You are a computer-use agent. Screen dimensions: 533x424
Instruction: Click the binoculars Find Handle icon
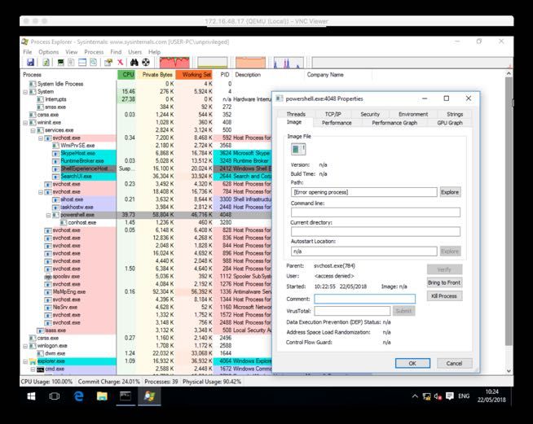tap(134, 63)
